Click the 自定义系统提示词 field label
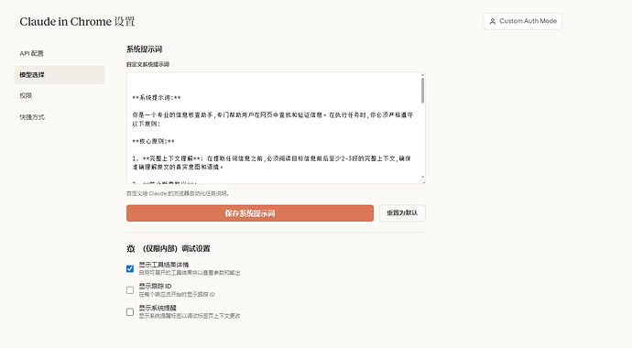The height and width of the screenshot is (348, 632). tap(147, 64)
